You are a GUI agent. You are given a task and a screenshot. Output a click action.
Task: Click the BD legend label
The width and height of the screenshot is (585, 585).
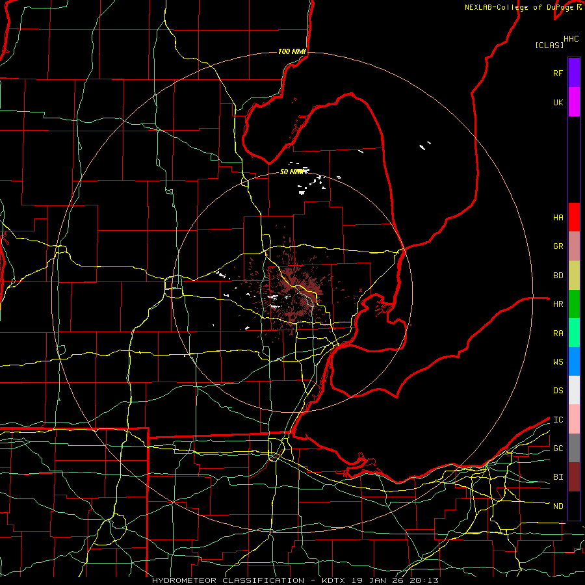point(558,276)
